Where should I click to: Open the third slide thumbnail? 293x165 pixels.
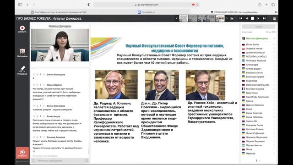pos(202,18)
